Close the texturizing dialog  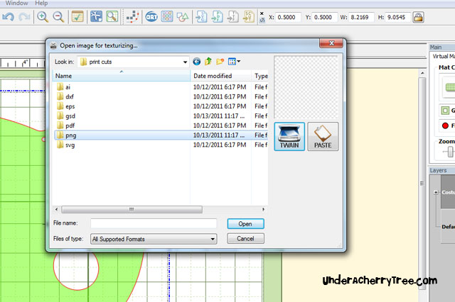(x=331, y=43)
